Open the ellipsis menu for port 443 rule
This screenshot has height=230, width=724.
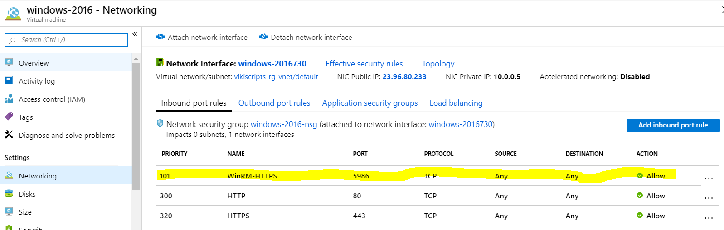pos(709,218)
